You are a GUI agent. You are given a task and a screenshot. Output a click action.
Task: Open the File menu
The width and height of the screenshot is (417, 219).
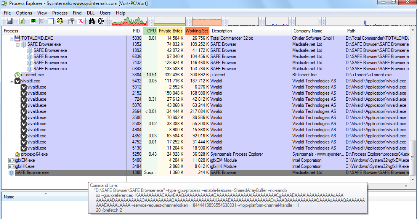tap(7, 13)
